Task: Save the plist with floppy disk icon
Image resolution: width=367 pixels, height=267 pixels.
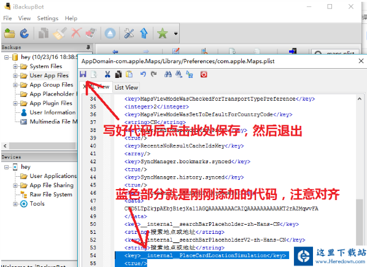Action: (x=83, y=74)
